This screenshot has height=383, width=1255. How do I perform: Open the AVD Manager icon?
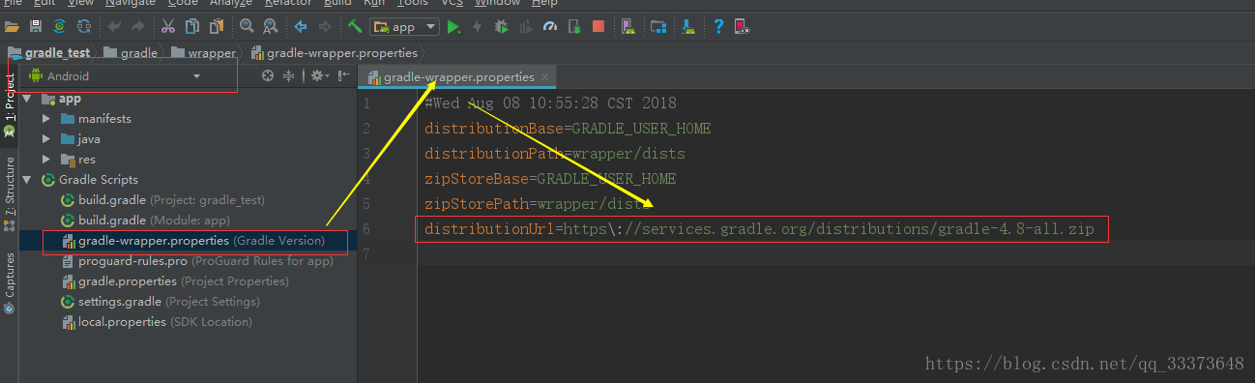pyautogui.click(x=628, y=26)
